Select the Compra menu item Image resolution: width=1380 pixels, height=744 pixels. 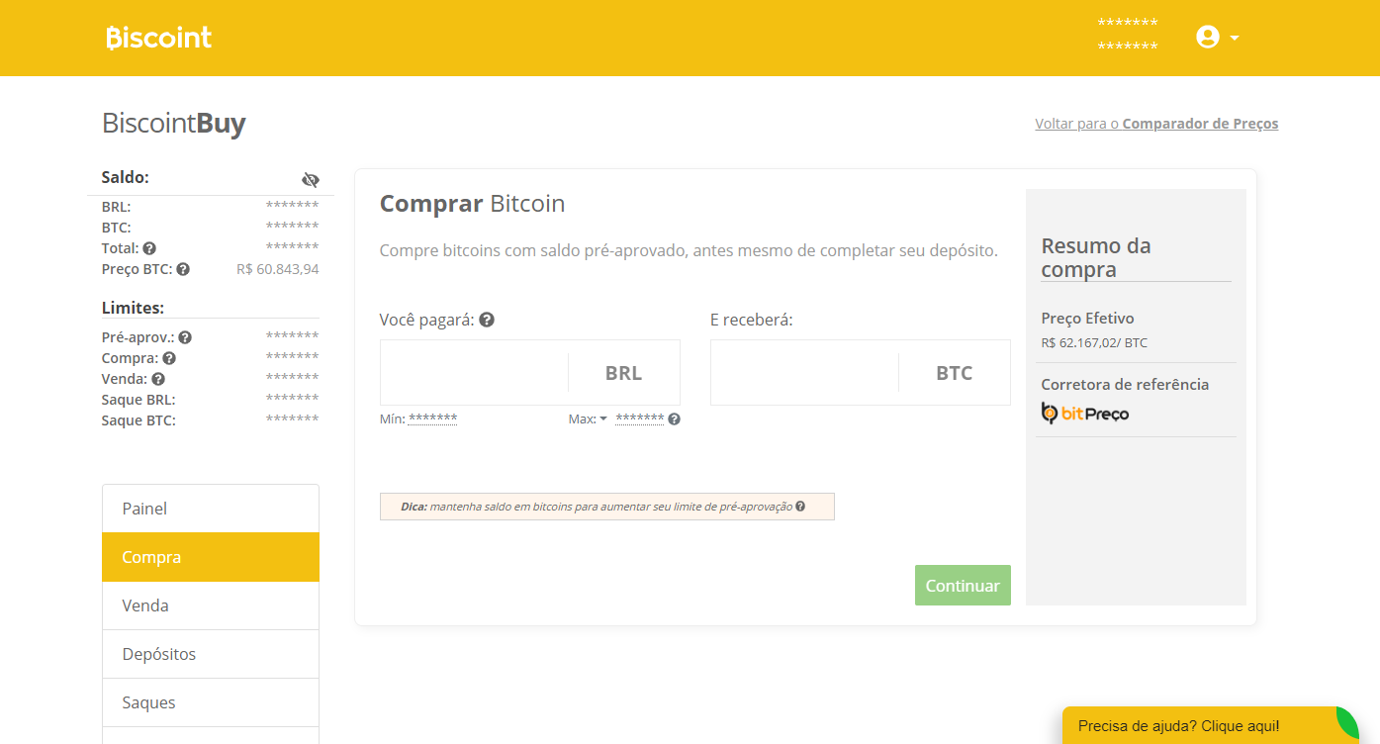click(x=211, y=557)
